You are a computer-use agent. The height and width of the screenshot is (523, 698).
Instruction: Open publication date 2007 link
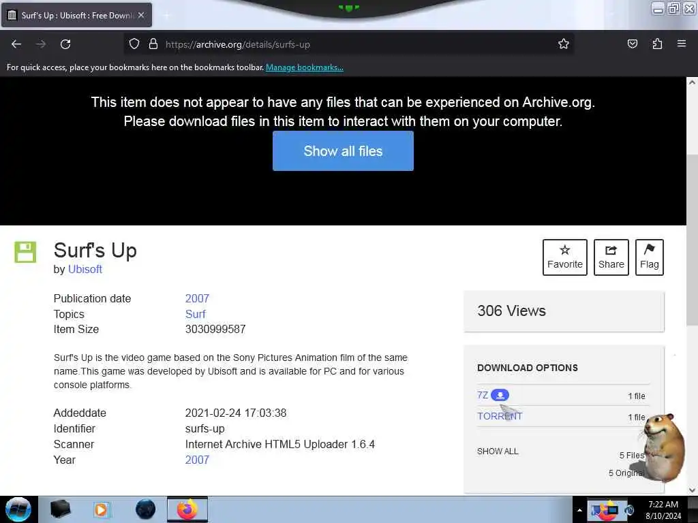point(197,298)
